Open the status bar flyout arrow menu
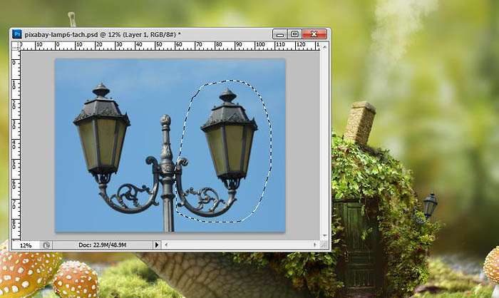This screenshot has width=499, height=298. (158, 245)
